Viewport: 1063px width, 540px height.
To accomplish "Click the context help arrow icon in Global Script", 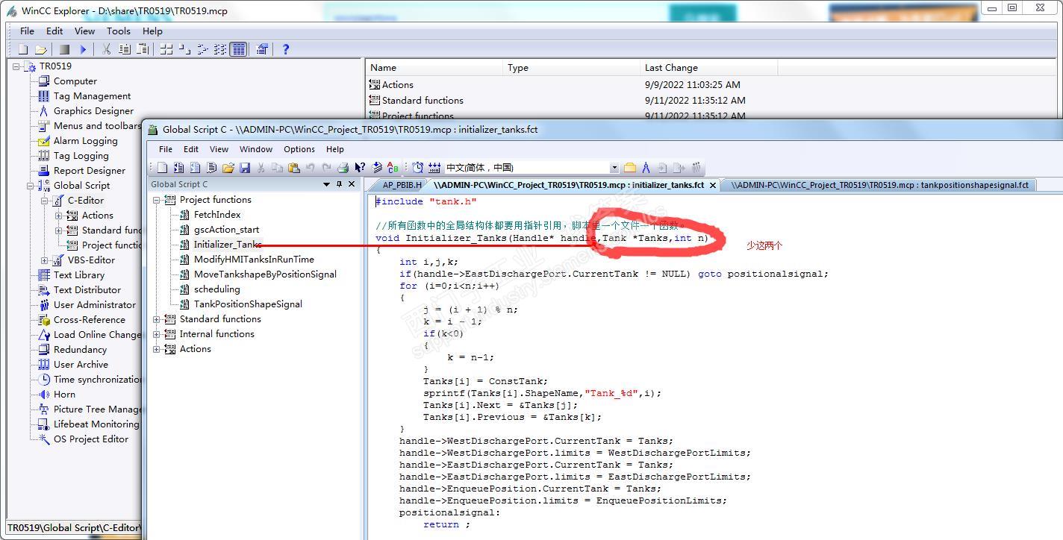I will pos(360,168).
